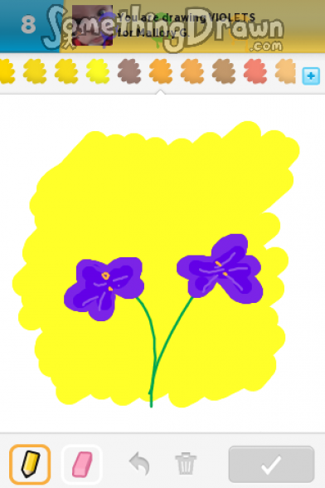Undo the last stroke with the arrow

[x=139, y=464]
